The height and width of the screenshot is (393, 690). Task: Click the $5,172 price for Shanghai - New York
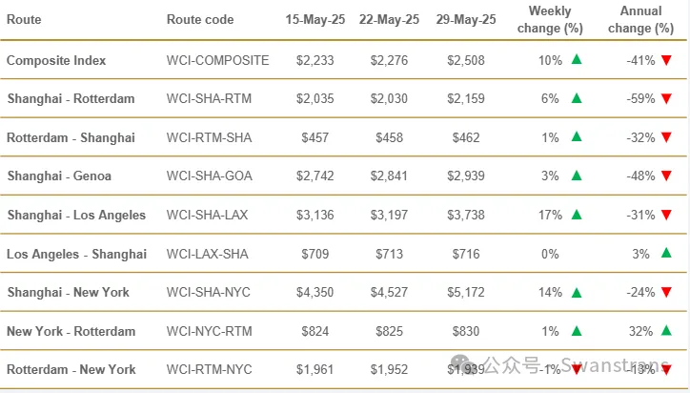coord(466,293)
